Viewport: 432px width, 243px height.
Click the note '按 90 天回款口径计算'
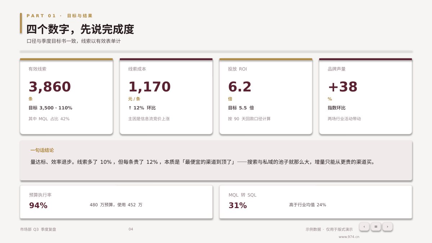point(249,119)
